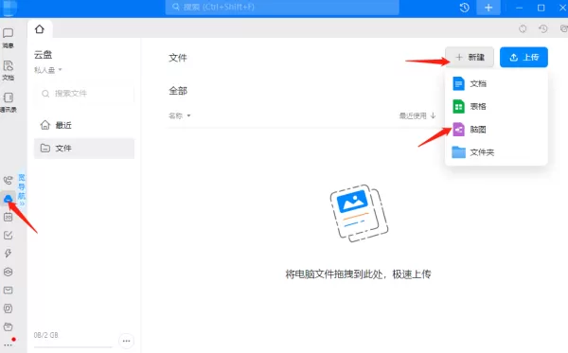Click the 0B/2 GB storage progress bar
The image size is (568, 353).
click(x=73, y=346)
